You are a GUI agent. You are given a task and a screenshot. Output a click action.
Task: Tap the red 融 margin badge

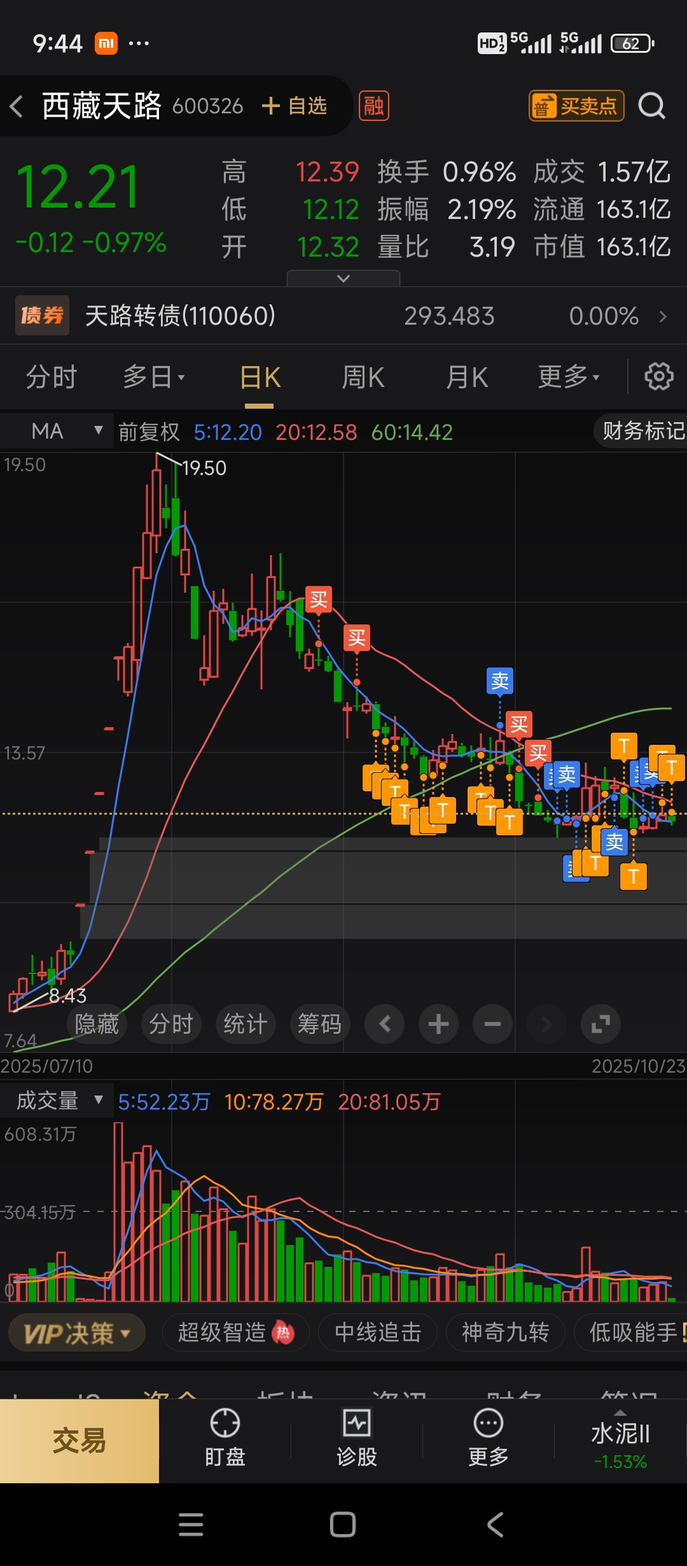pyautogui.click(x=374, y=106)
